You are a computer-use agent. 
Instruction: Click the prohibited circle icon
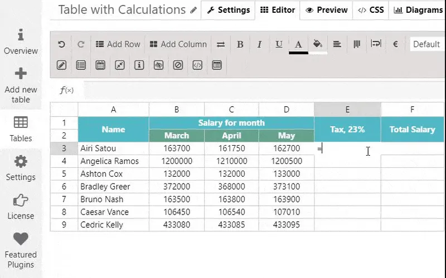tap(178, 65)
